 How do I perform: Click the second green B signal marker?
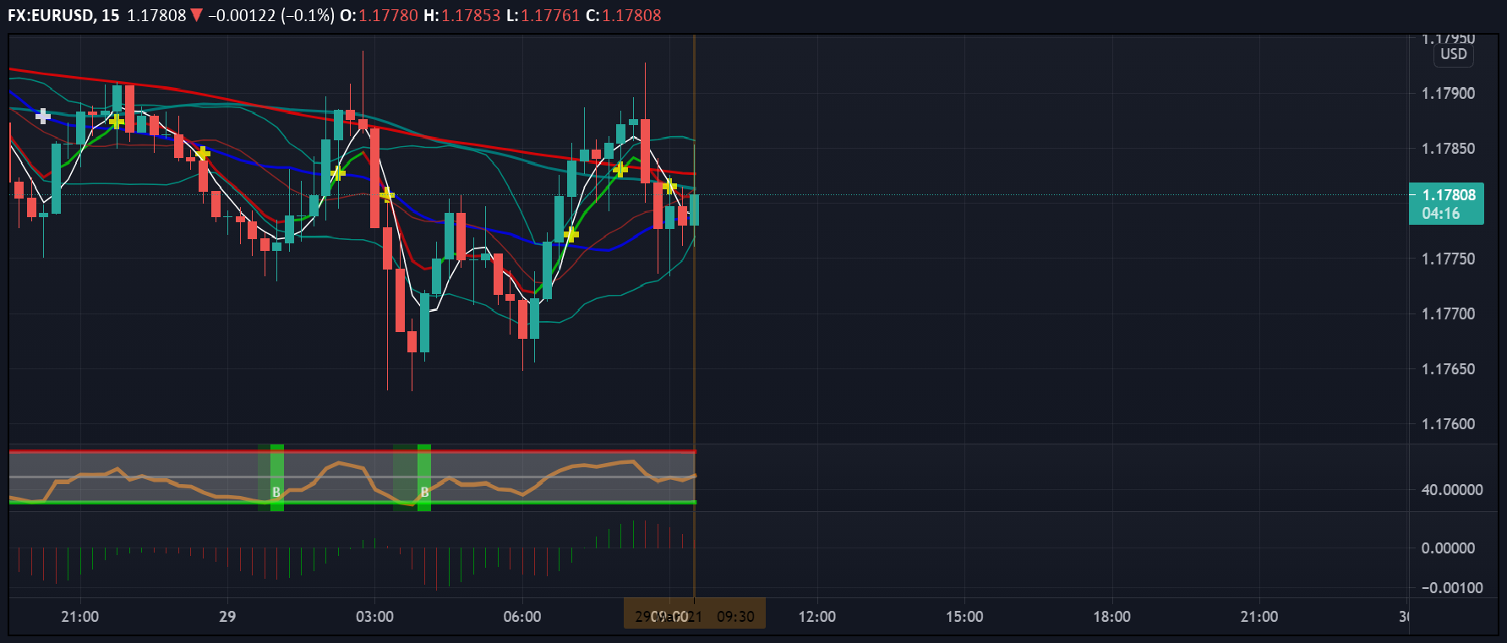(x=424, y=491)
